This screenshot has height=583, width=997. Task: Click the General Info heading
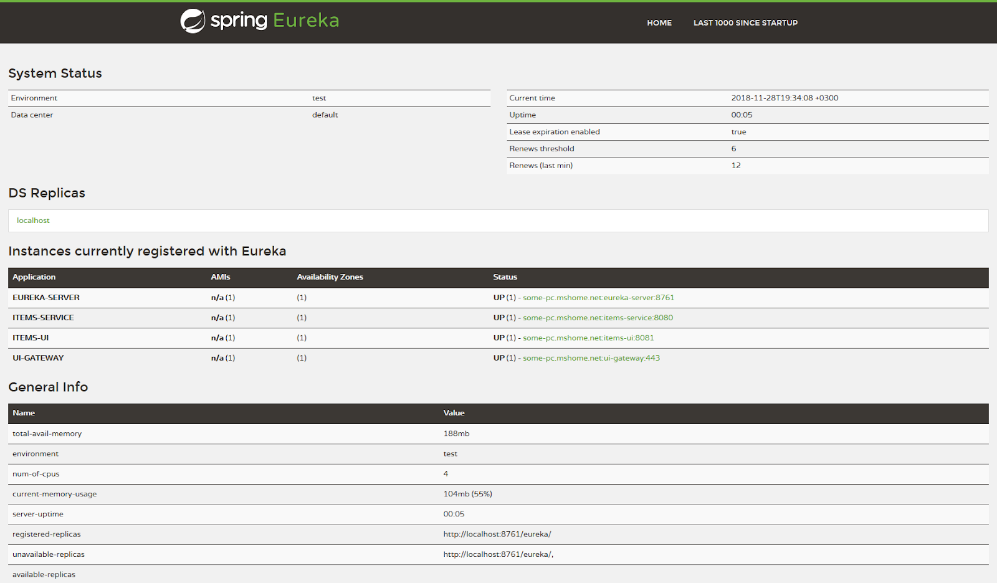48,387
